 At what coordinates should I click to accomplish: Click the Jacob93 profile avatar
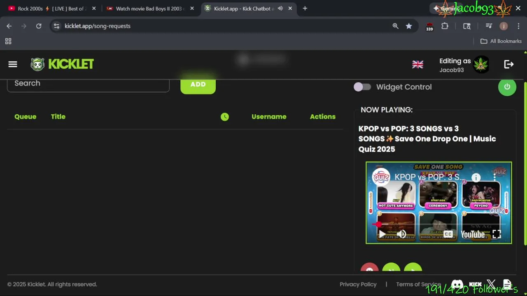[481, 65]
